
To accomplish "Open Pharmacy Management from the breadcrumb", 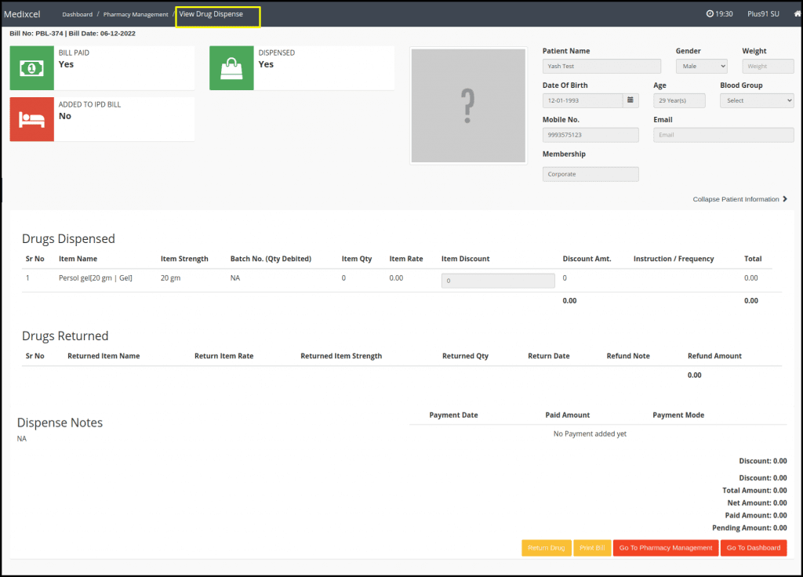I will click(x=135, y=13).
